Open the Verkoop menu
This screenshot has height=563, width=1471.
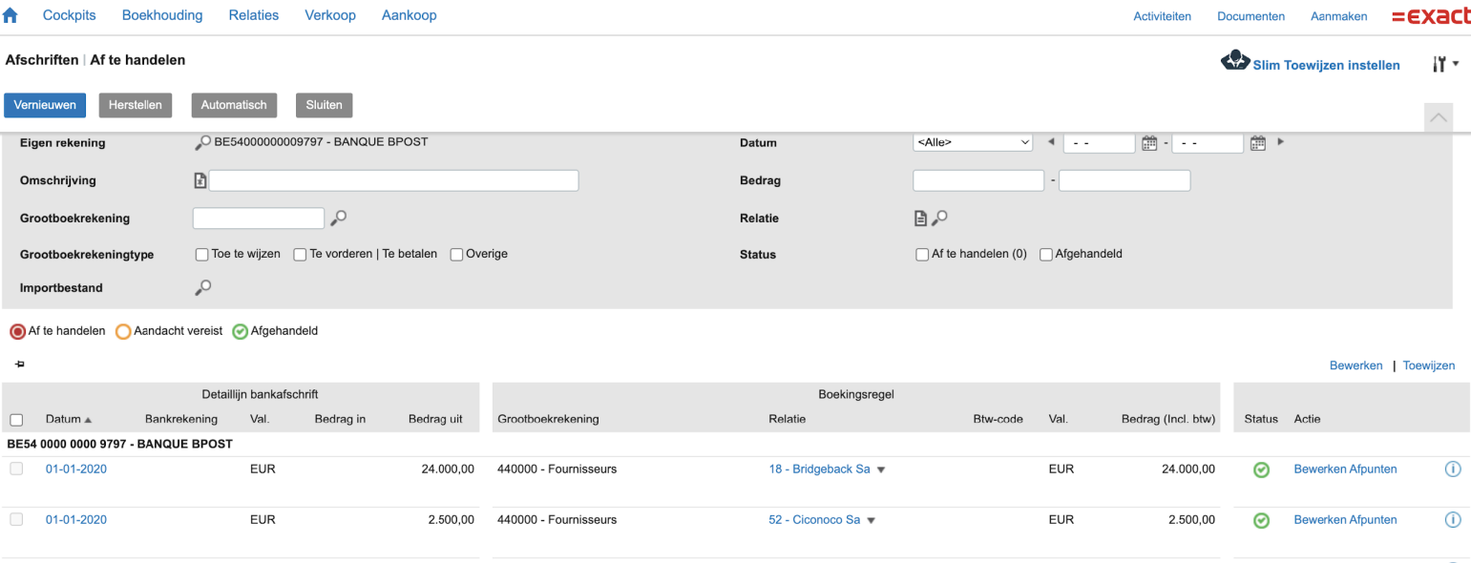pos(330,15)
